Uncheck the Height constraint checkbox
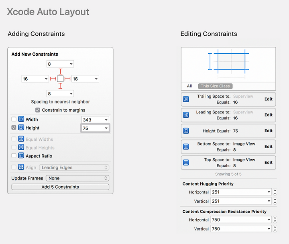Viewport: 289px width, 244px height. 14,127
